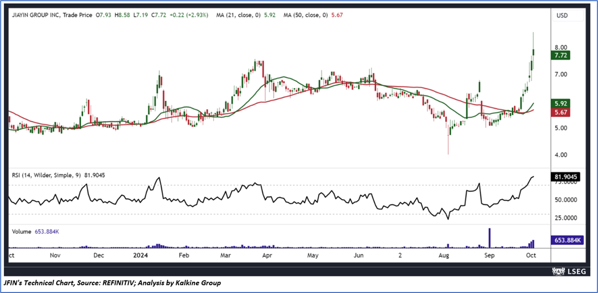Click the latest candle near 7.72
Screen dimensions: 598x293
pos(533,51)
